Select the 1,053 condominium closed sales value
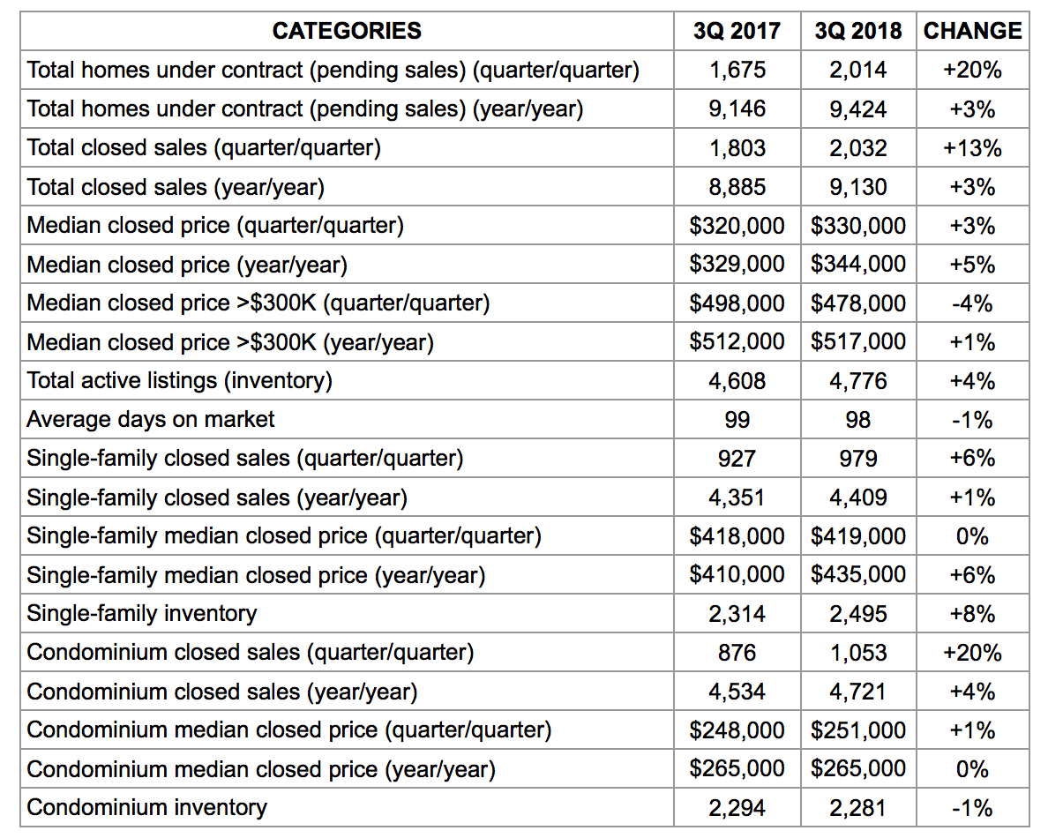Image resolution: width=1048 pixels, height=838 pixels. [858, 652]
